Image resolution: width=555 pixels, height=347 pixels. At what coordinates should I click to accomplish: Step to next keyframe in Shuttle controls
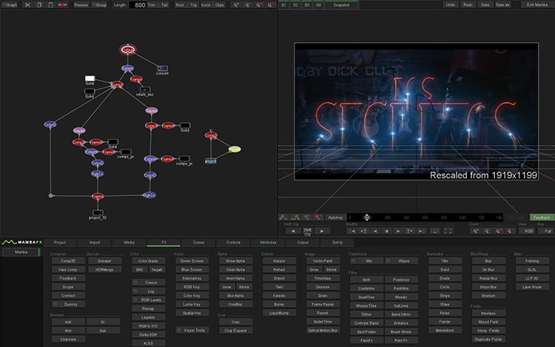coord(409,231)
